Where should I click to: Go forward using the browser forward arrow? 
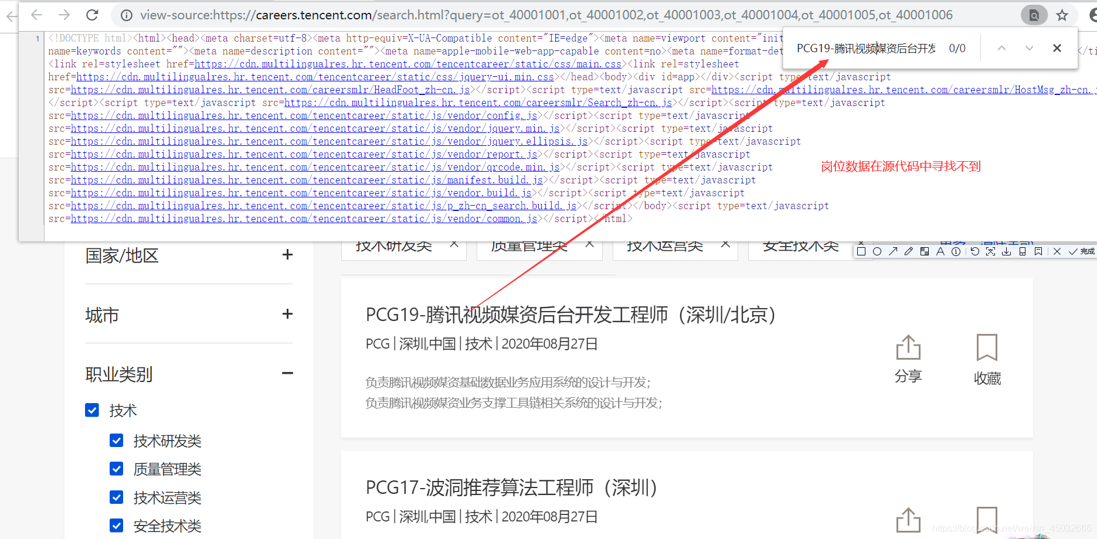pyautogui.click(x=64, y=15)
